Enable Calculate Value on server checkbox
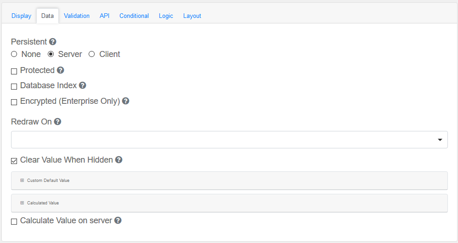Screen dimensions: 458x243 tap(14, 221)
